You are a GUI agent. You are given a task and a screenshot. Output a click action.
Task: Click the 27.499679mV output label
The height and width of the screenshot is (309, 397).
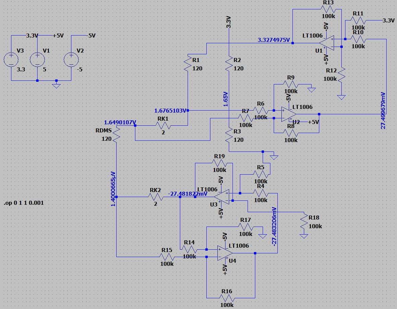click(x=383, y=111)
